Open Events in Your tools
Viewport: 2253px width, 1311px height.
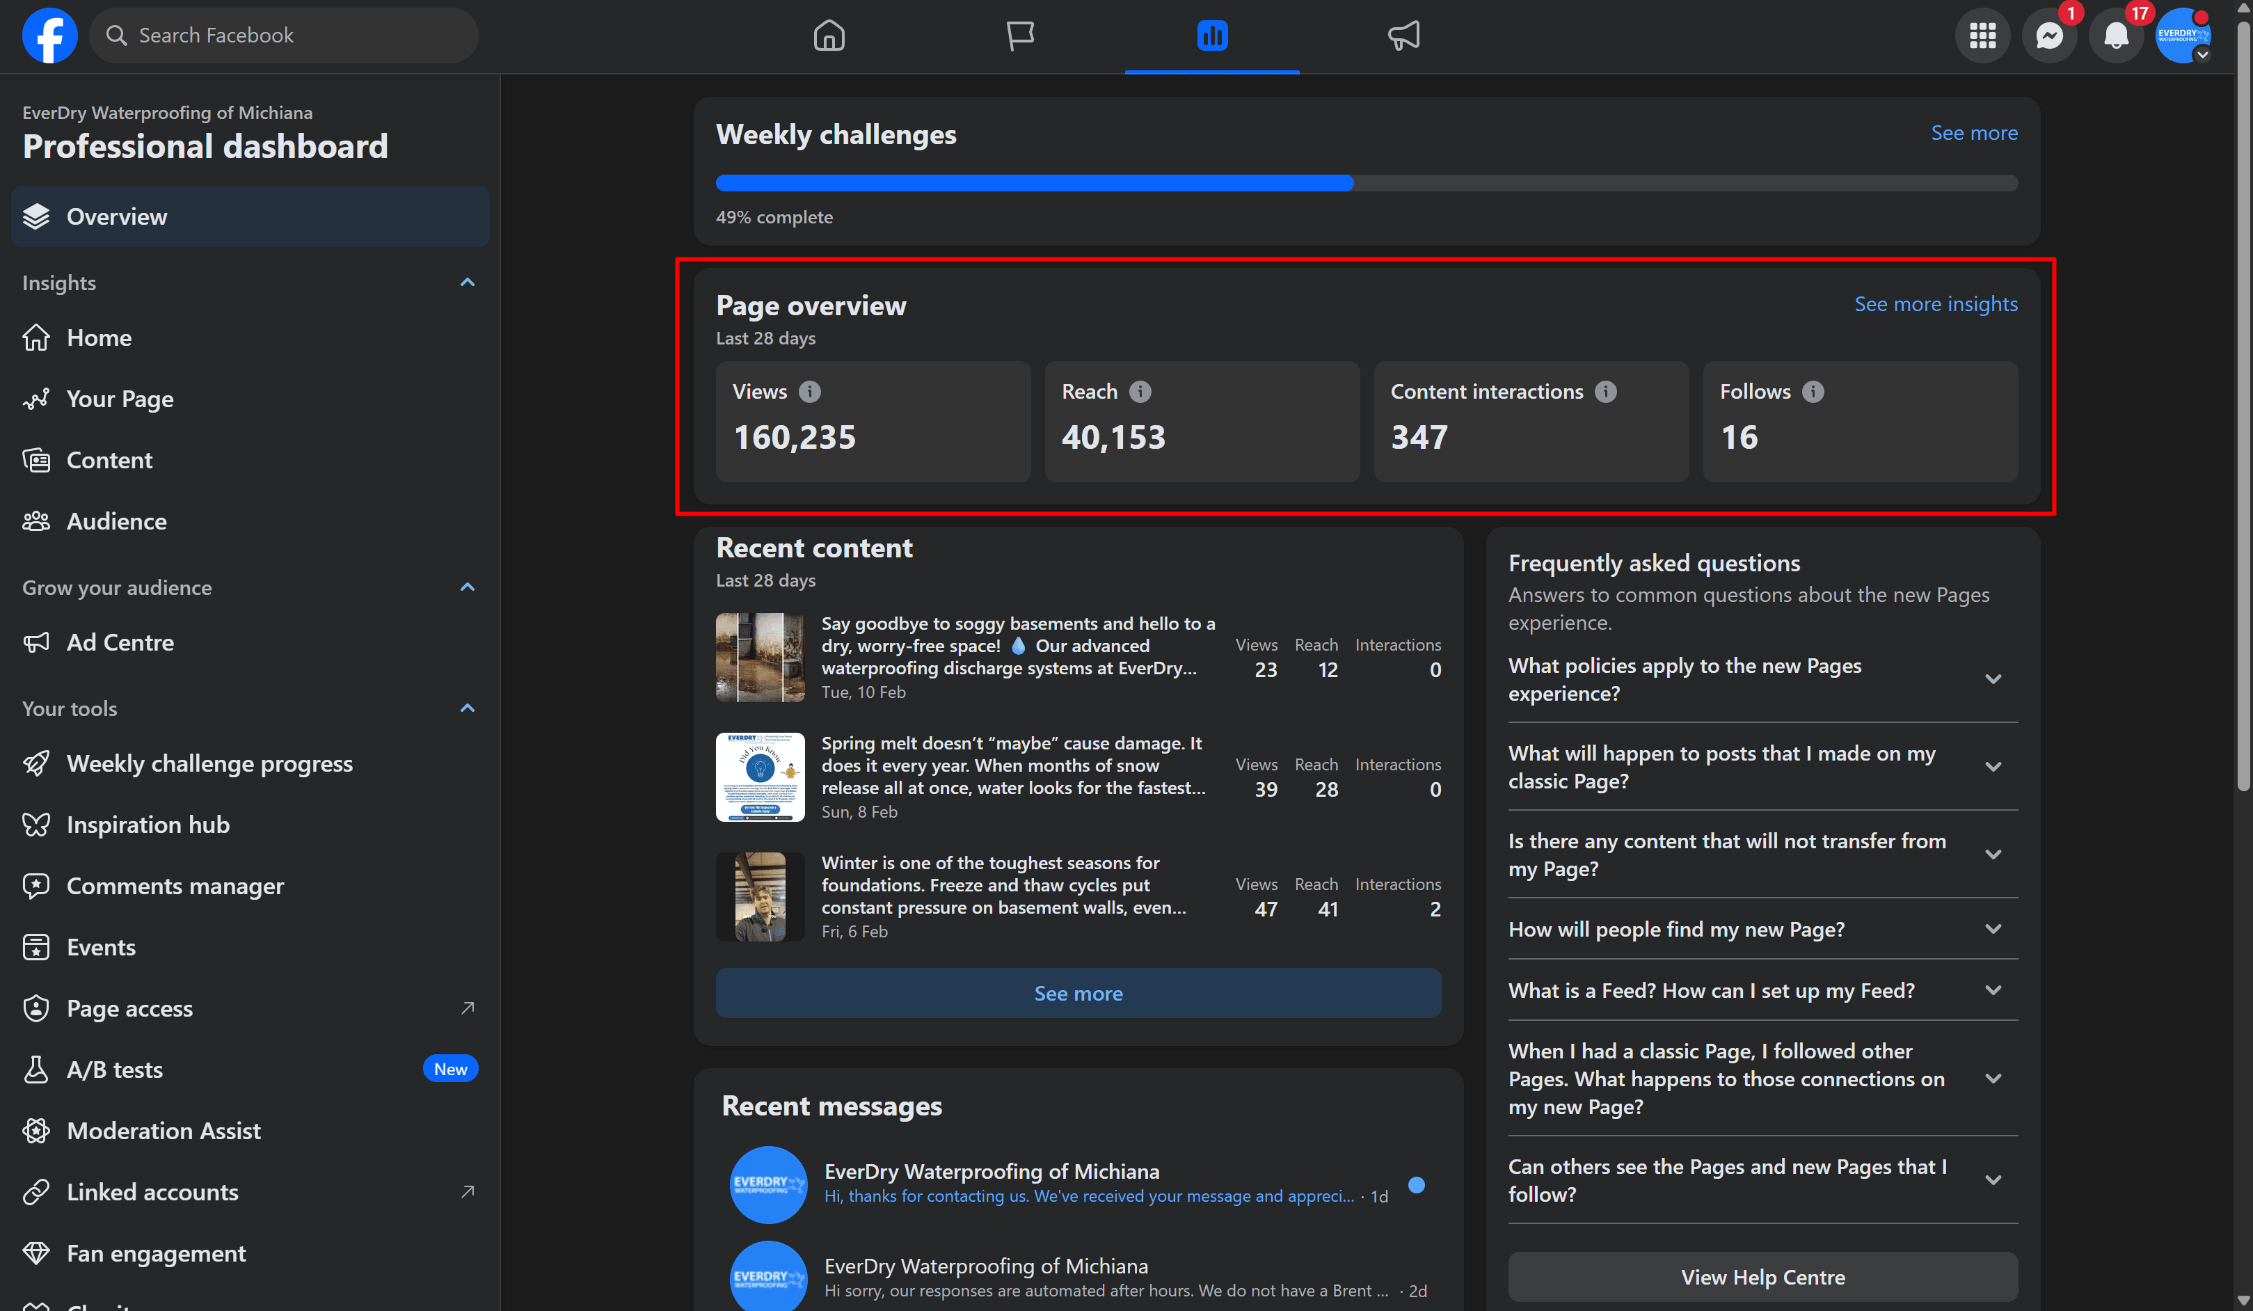(x=250, y=947)
